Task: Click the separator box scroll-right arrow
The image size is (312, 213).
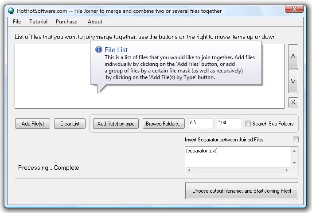Action: [287, 170]
